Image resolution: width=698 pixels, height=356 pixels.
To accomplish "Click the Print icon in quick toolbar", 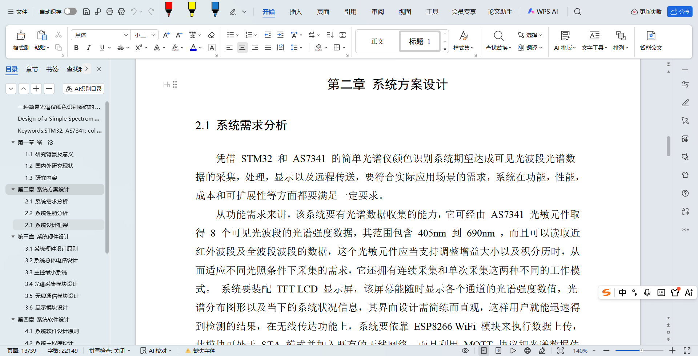I will 109,12.
